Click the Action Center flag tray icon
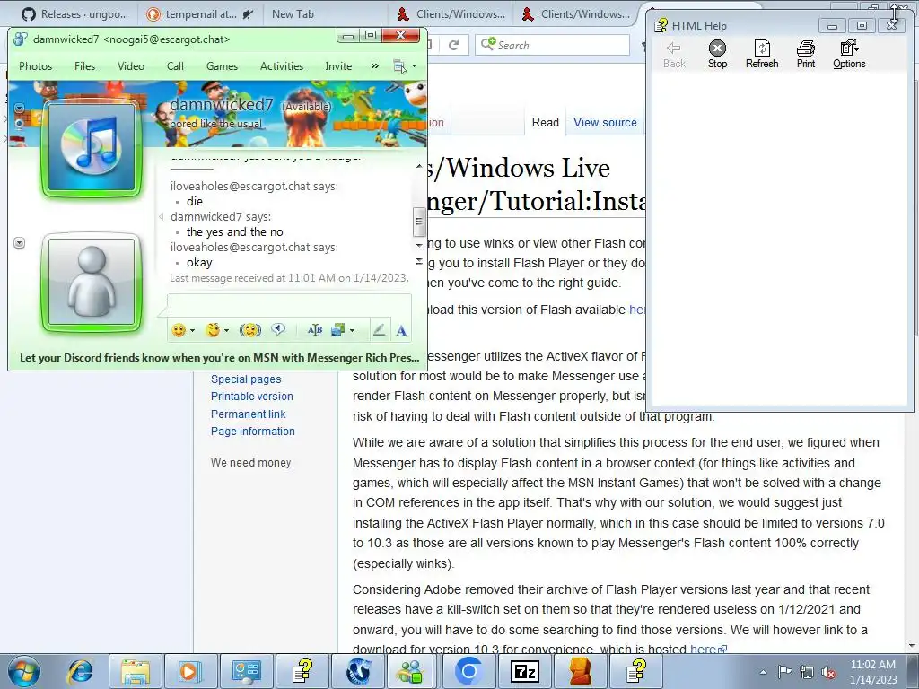The image size is (919, 689). (784, 672)
